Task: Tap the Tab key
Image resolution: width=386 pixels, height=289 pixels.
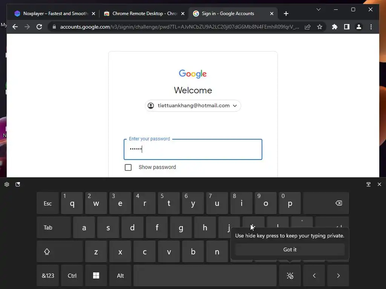Action: click(x=54, y=227)
